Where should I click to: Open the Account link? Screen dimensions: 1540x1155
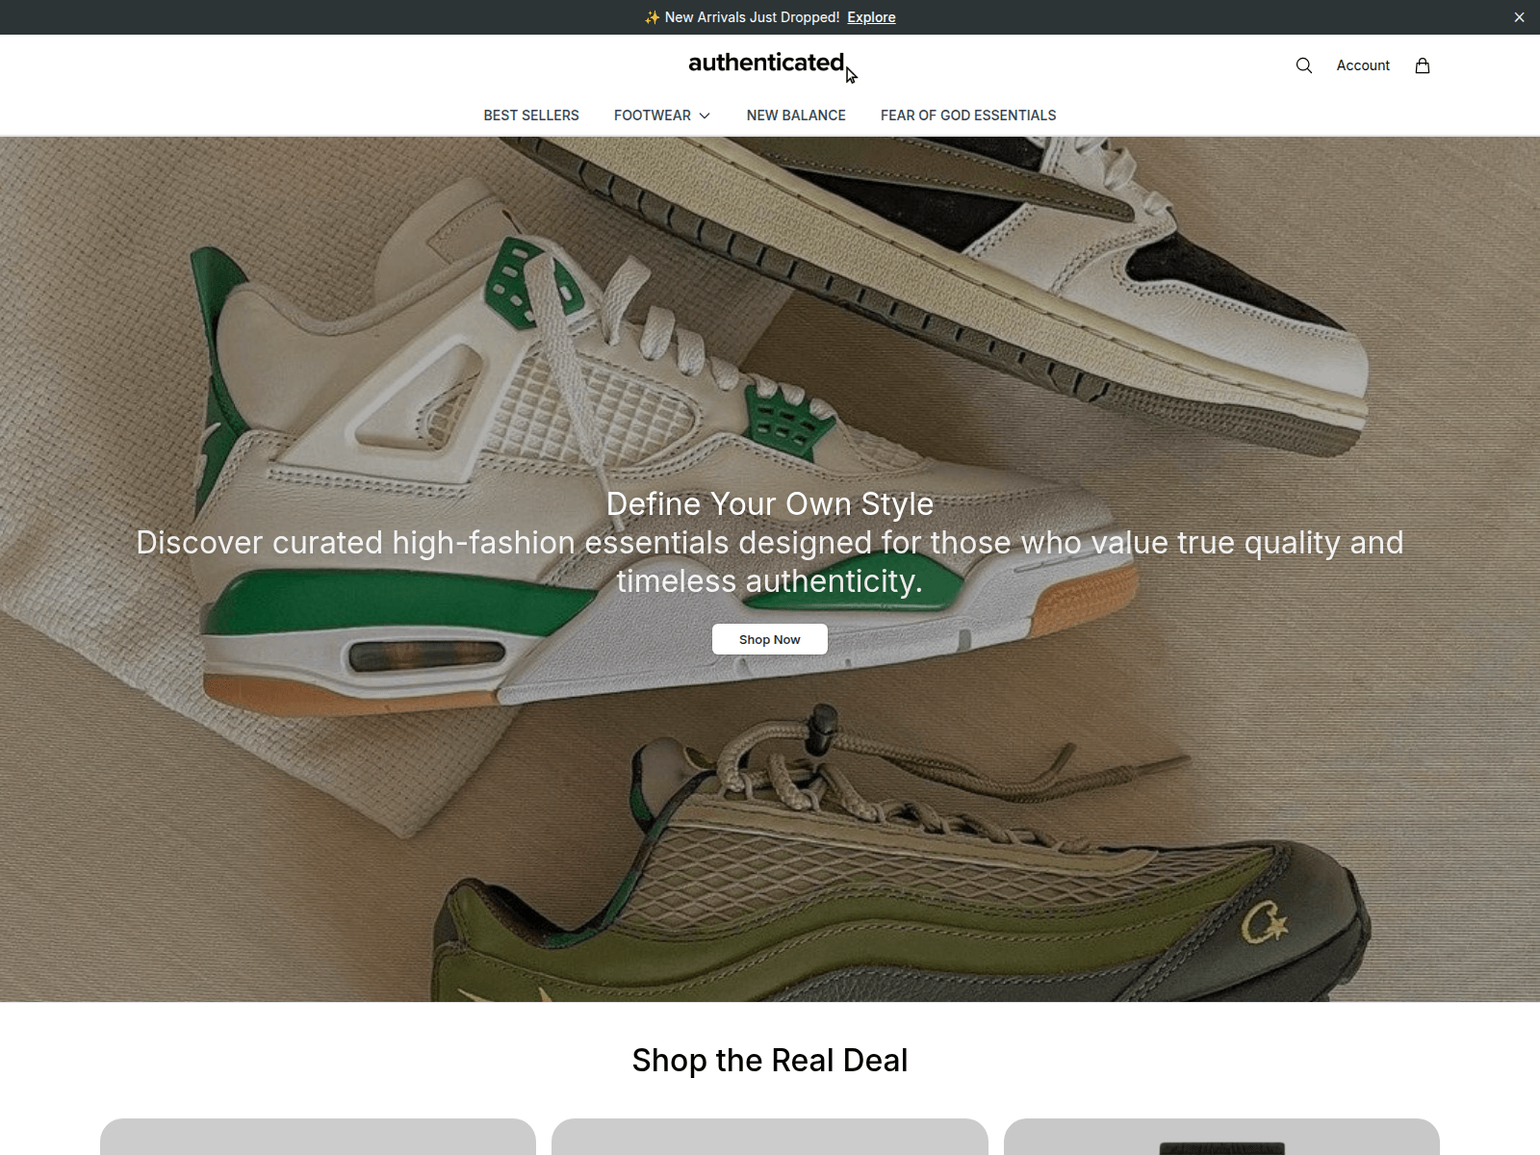coord(1363,65)
